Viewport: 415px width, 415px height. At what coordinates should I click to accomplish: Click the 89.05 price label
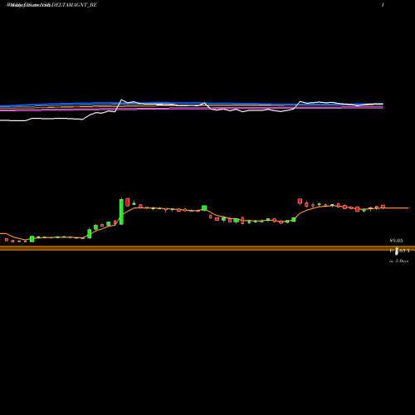[396, 241]
